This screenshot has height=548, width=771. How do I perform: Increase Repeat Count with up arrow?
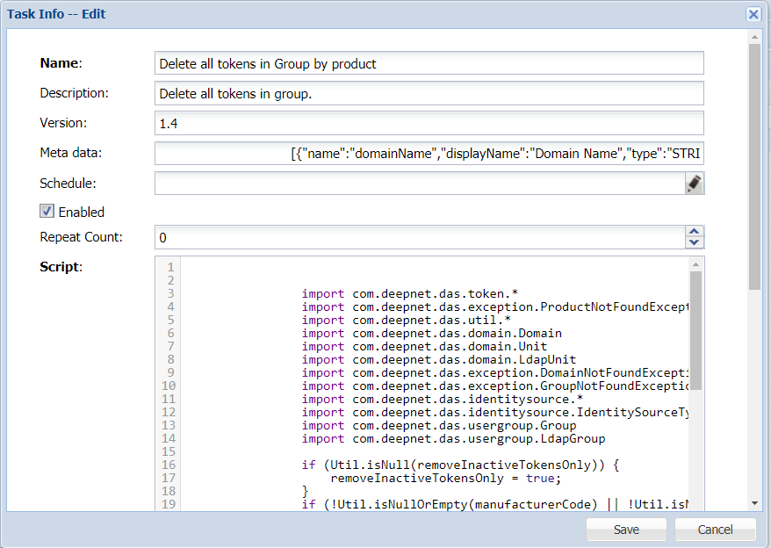694,232
